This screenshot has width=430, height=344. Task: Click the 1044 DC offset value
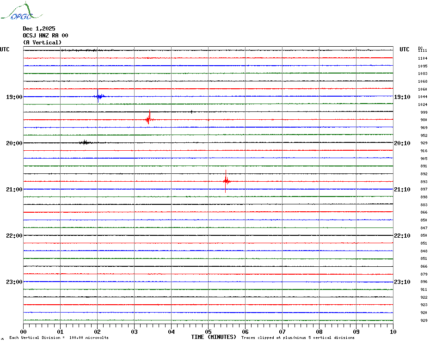[x=422, y=97]
